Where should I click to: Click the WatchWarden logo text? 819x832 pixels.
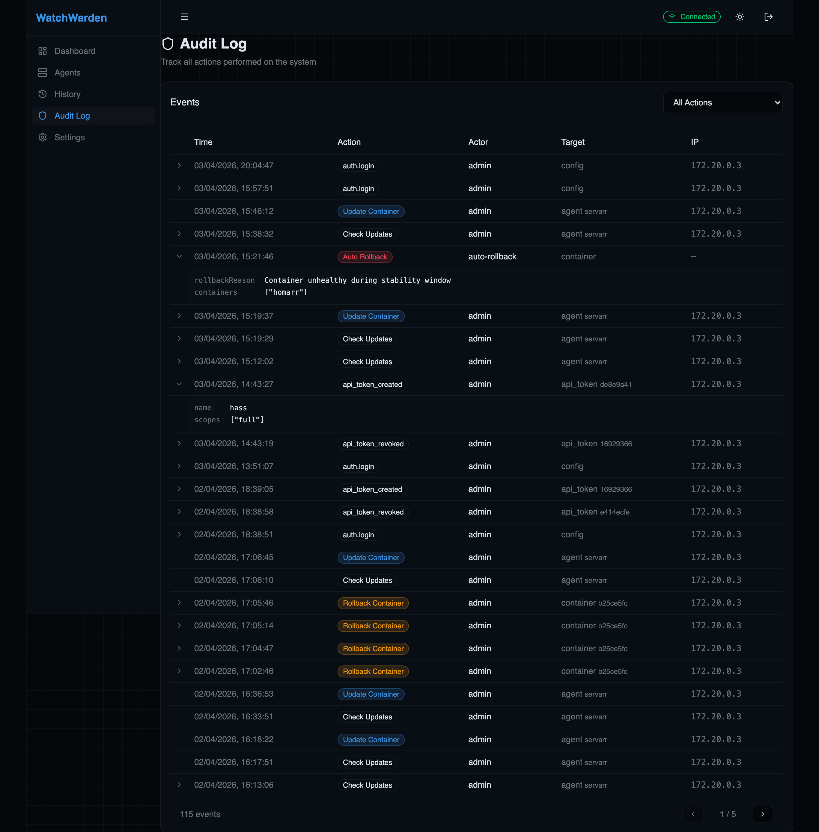[71, 18]
